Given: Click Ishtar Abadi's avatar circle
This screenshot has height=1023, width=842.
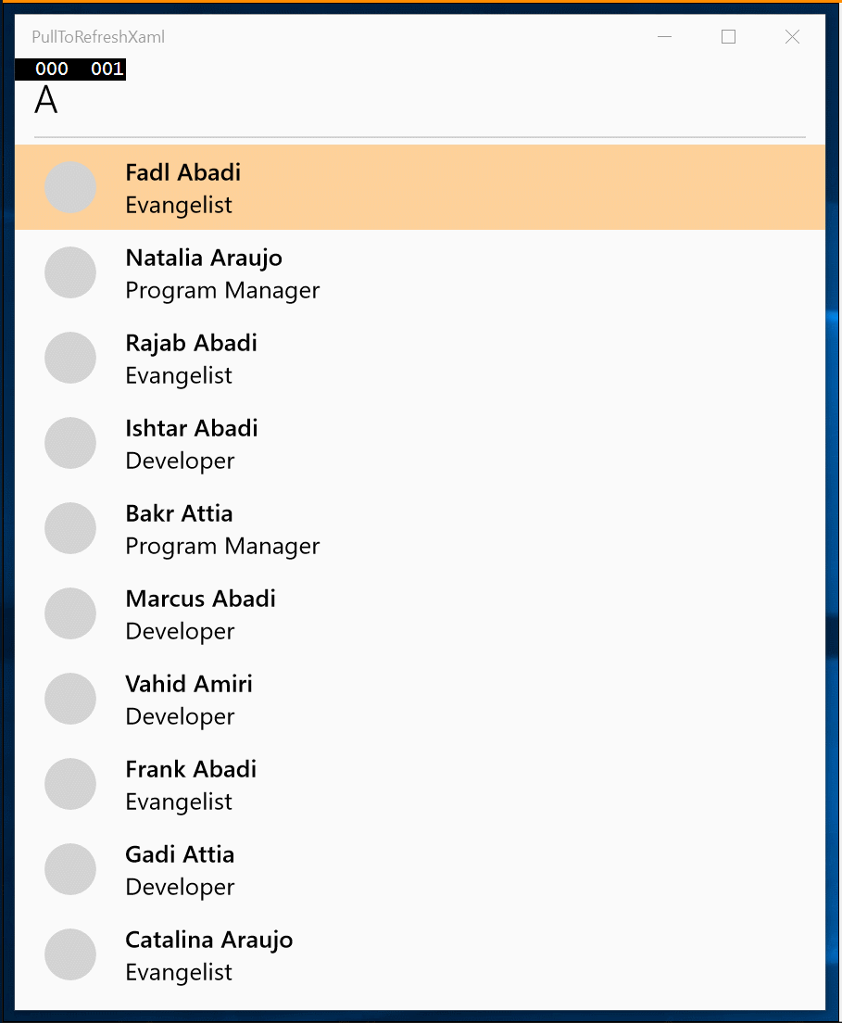Looking at the screenshot, I should click(x=70, y=443).
